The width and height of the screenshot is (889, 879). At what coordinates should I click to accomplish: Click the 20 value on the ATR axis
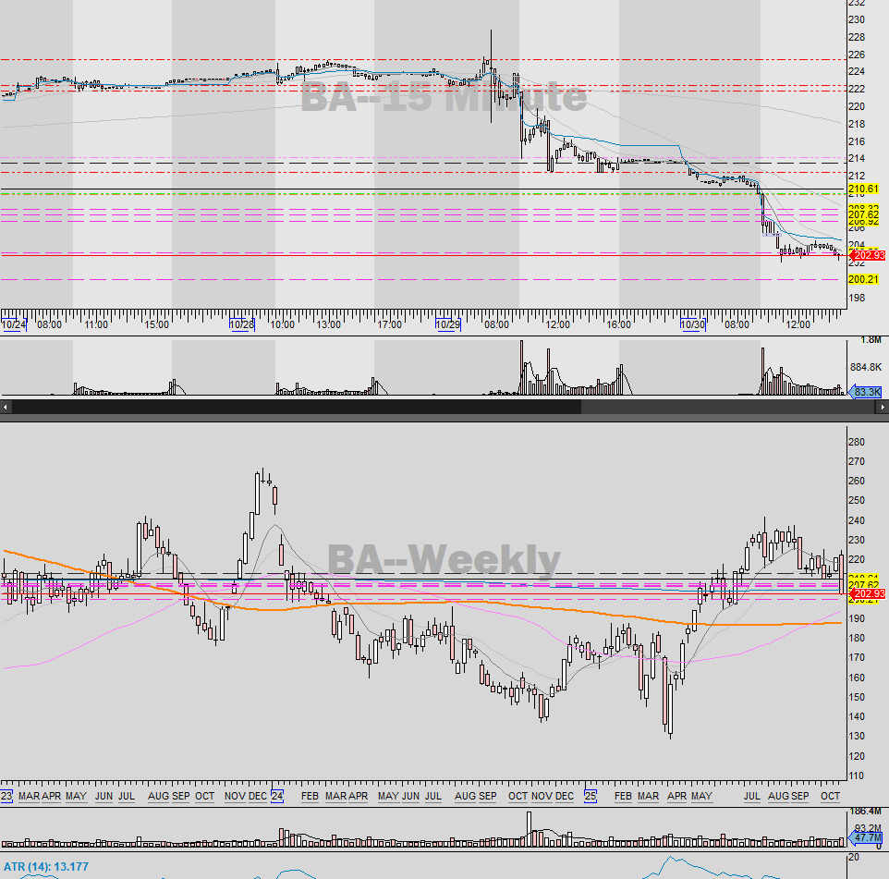[x=854, y=857]
